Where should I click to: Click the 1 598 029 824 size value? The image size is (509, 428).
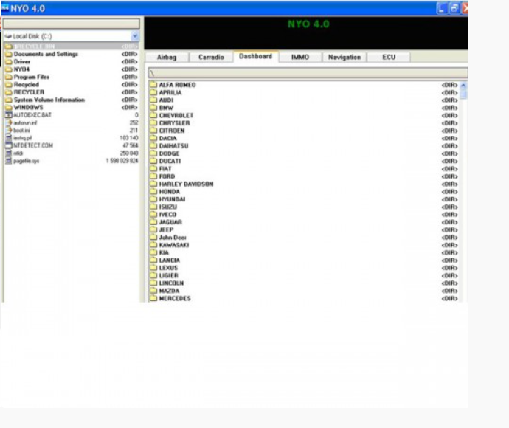point(122,161)
